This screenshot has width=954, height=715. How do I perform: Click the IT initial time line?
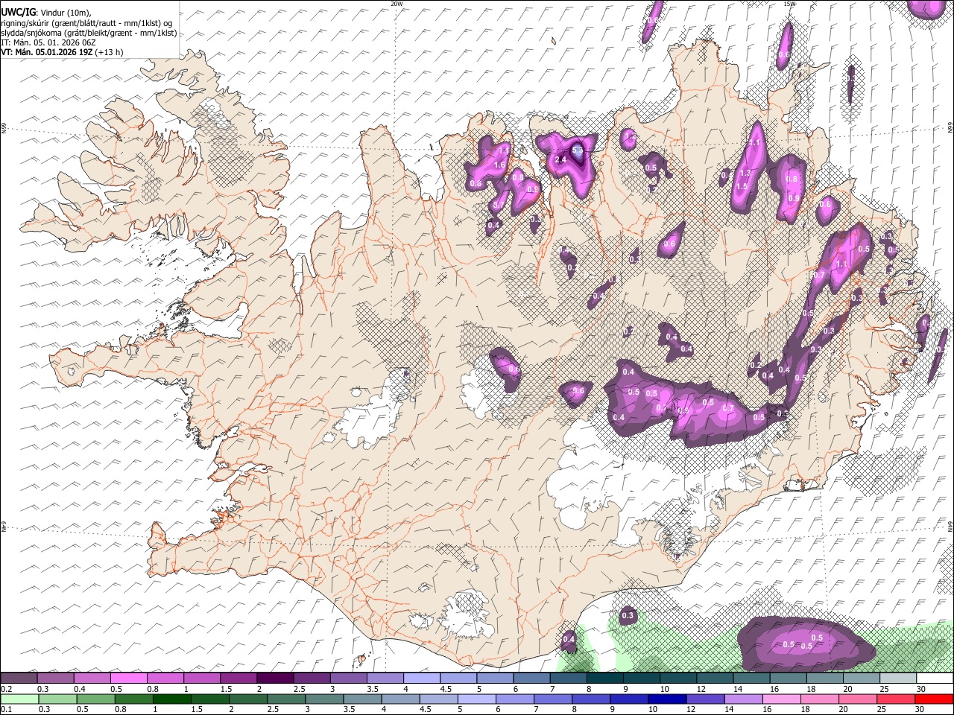(x=48, y=42)
